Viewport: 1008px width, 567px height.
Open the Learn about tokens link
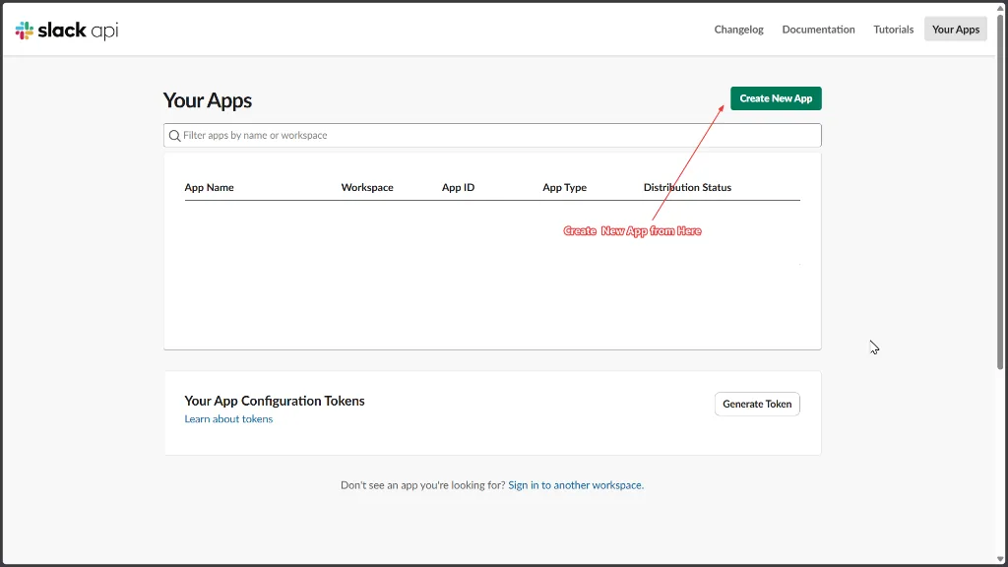point(228,419)
